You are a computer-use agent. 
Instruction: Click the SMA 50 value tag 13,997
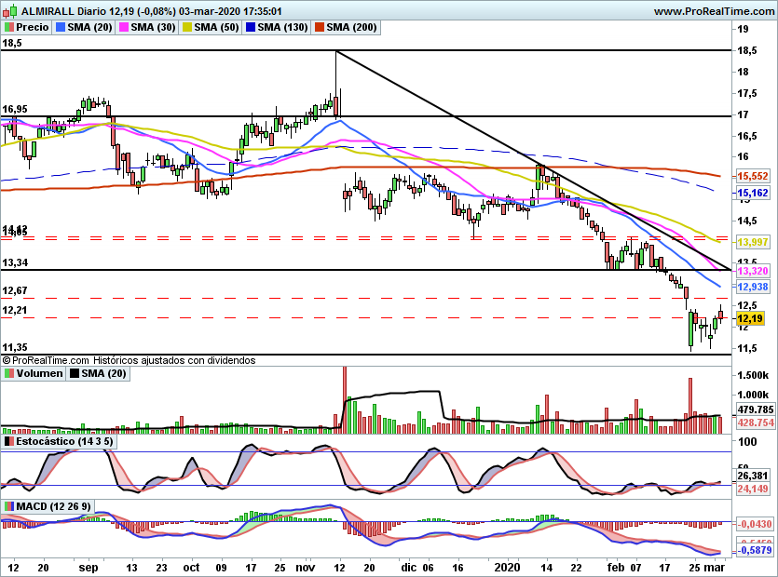[x=751, y=242]
